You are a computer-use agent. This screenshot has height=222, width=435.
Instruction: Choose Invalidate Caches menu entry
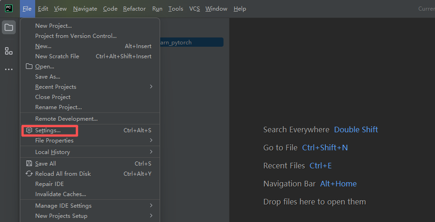[61, 194]
